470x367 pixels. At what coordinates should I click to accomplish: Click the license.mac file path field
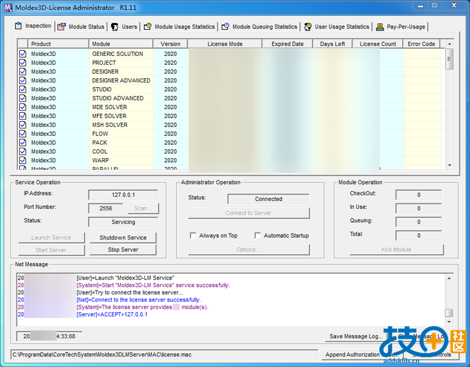pos(164,355)
